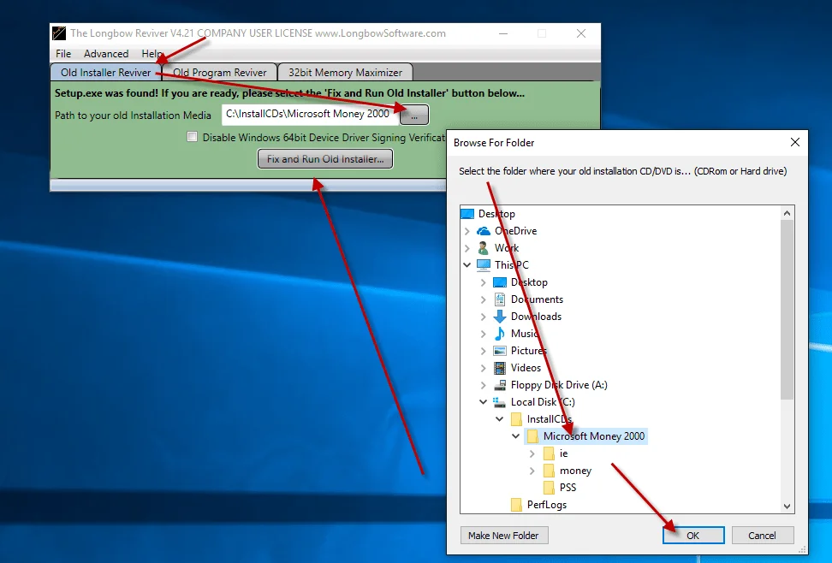Screen dimensions: 832x563
Task: Switch to Old Program Reviver tab
Action: point(220,72)
